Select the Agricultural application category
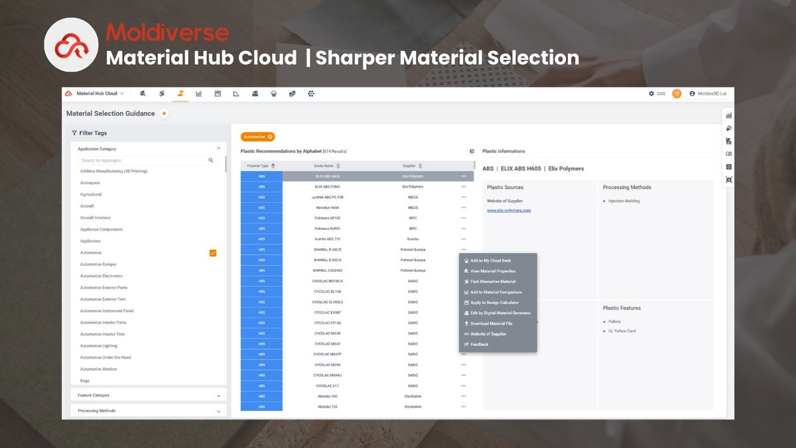Viewport: 796px width, 448px height. pyautogui.click(x=91, y=194)
